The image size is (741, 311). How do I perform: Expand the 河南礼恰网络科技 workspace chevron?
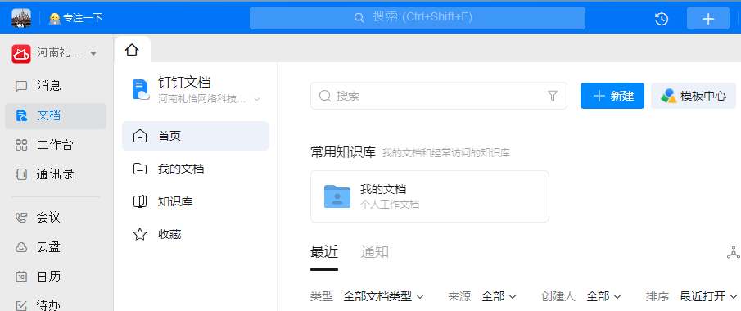tap(257, 99)
